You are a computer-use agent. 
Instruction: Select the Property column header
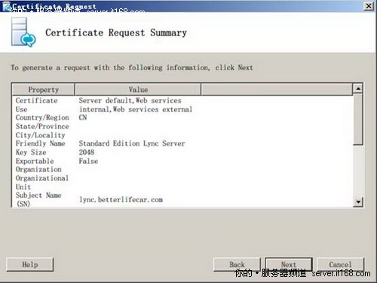(x=43, y=90)
